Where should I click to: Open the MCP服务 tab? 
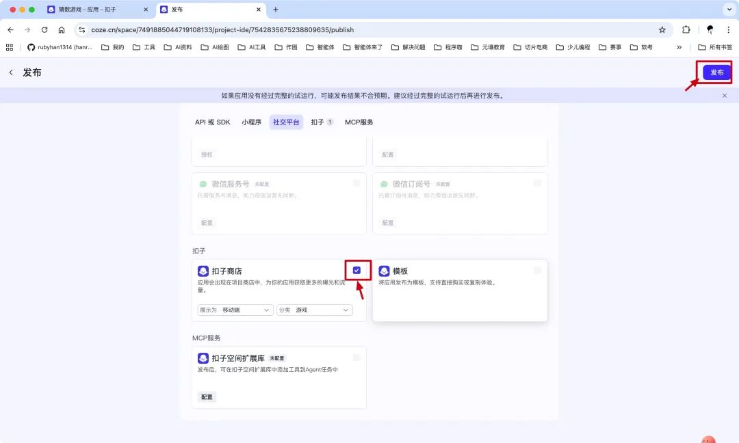[359, 122]
